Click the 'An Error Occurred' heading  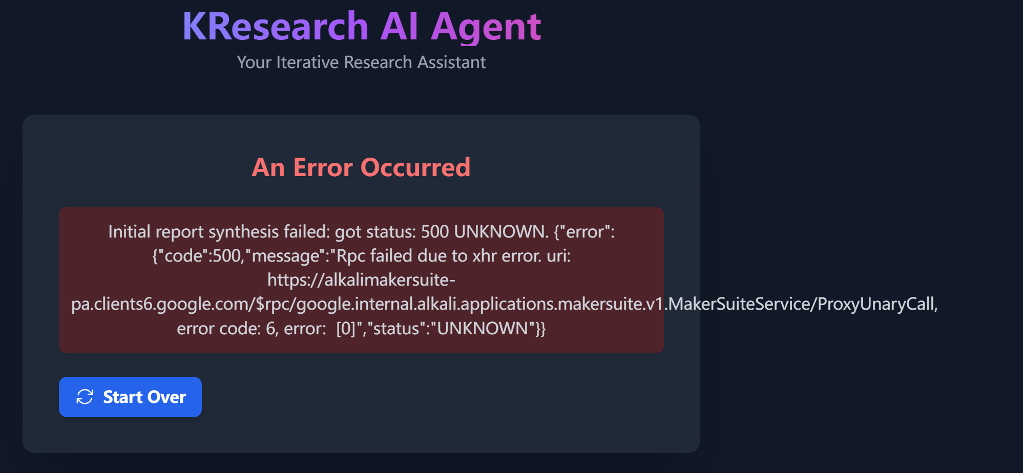coord(361,167)
